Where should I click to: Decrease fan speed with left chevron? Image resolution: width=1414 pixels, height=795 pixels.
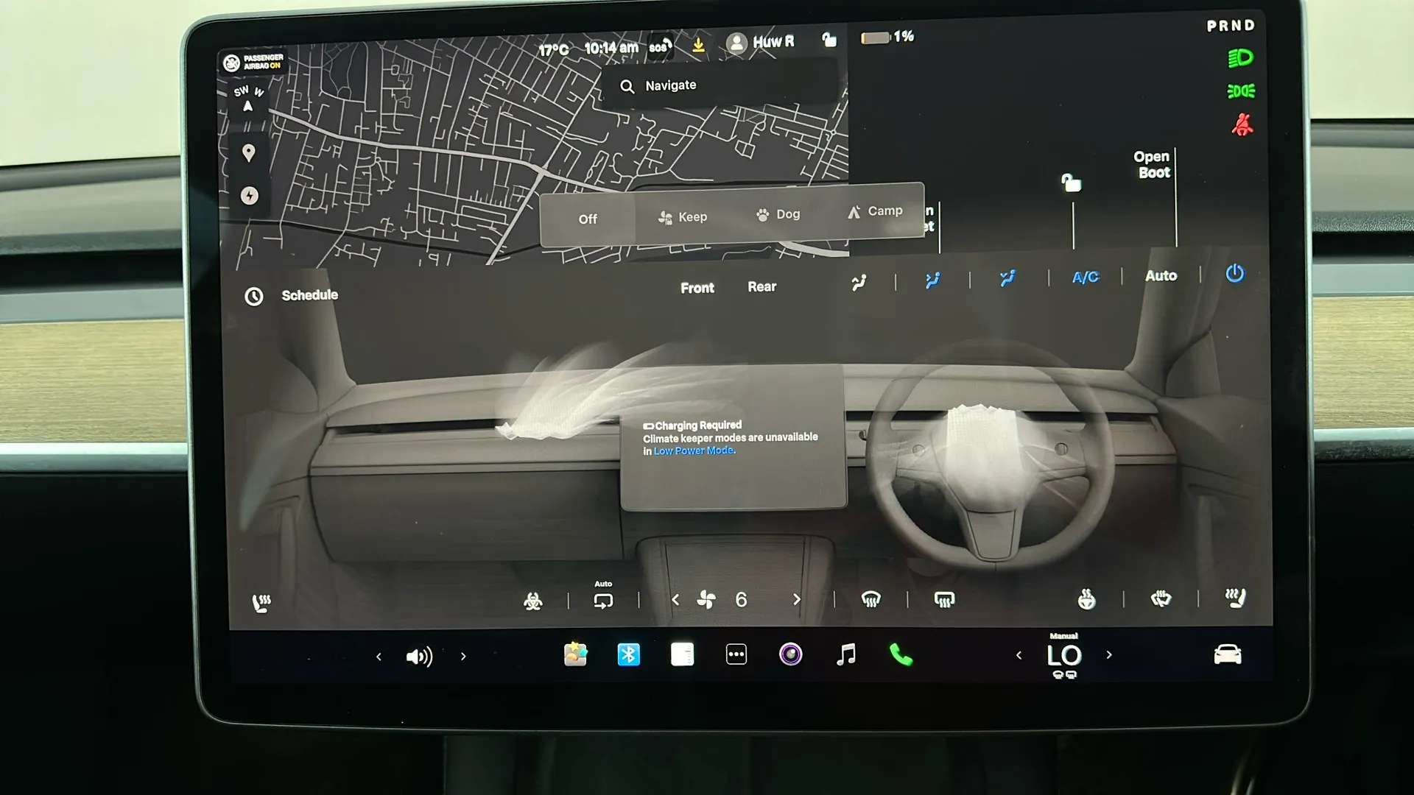tap(675, 600)
